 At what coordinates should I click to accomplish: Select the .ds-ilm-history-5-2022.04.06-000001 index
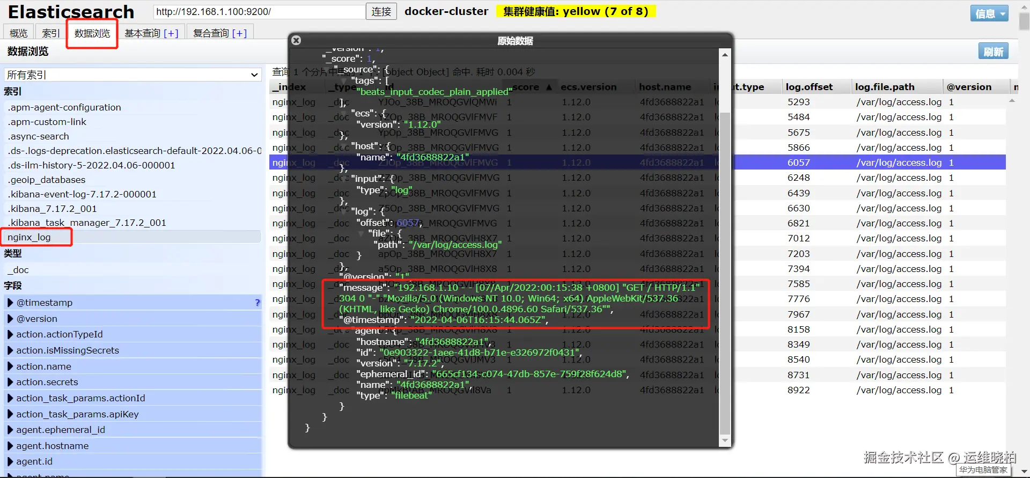coord(133,165)
